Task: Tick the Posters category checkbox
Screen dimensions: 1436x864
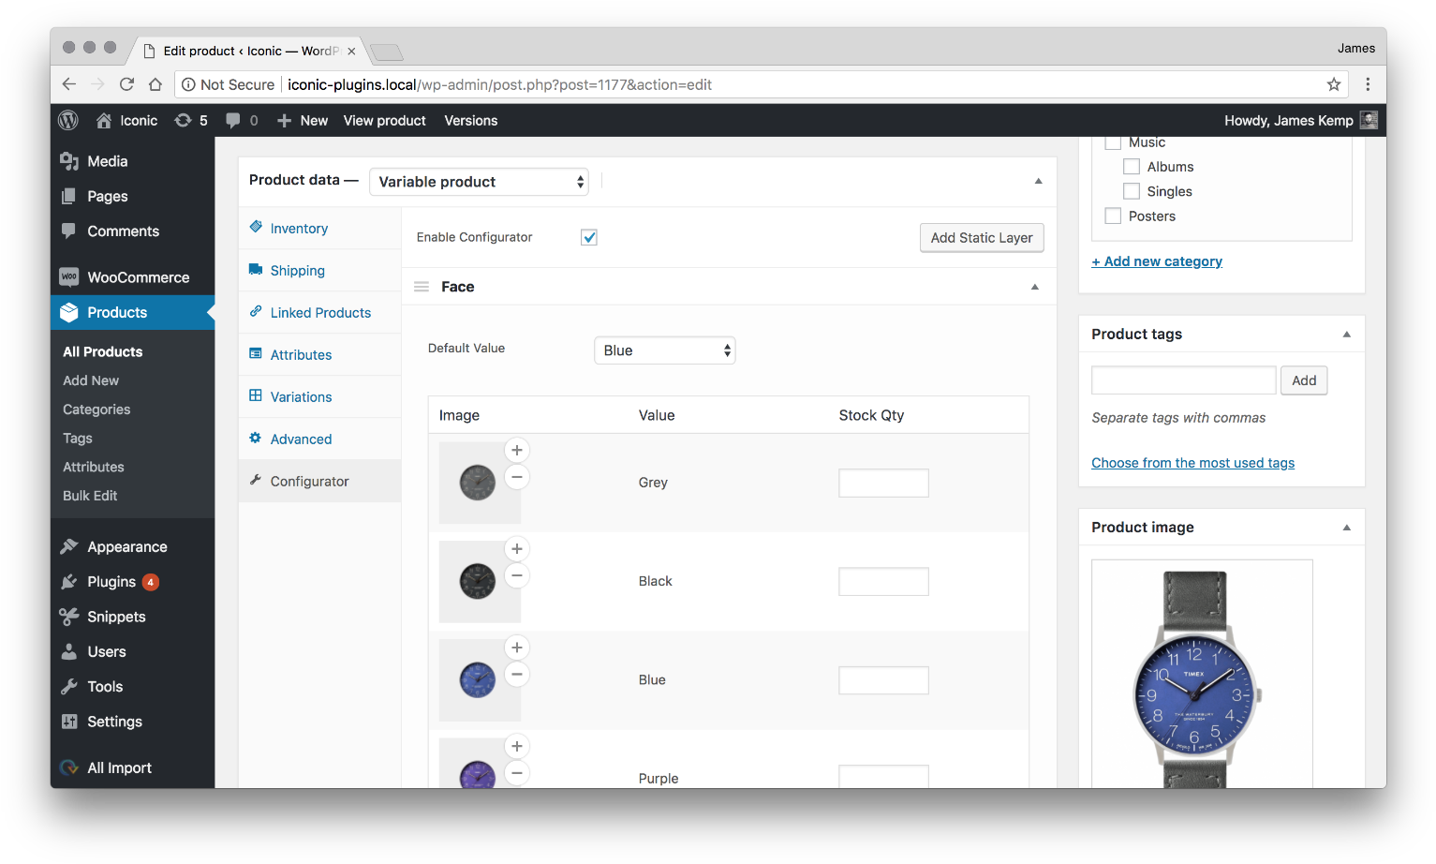Action: pyautogui.click(x=1113, y=216)
